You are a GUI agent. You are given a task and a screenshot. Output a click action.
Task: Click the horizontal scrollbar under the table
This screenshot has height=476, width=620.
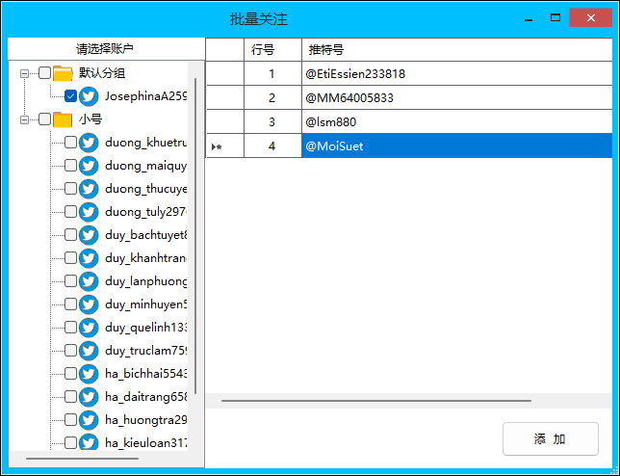coord(375,400)
